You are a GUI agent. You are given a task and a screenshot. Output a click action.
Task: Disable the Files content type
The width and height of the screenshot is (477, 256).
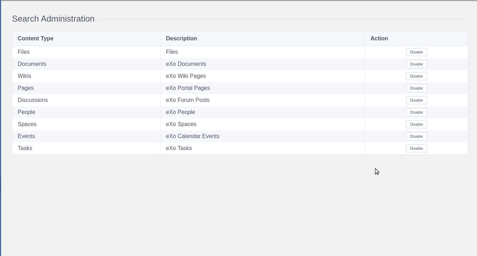click(x=416, y=52)
